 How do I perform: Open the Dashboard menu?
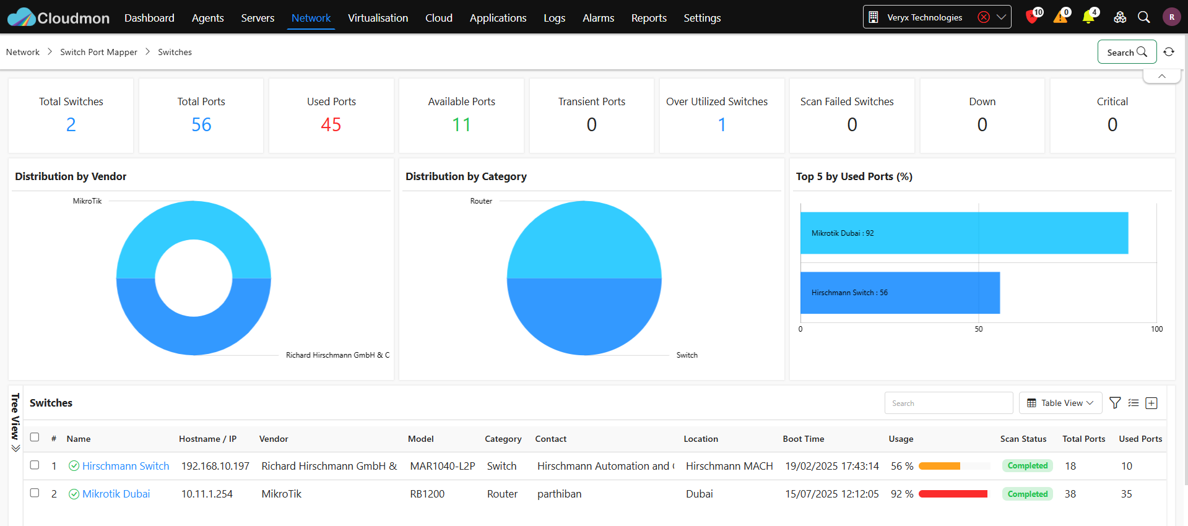point(149,18)
